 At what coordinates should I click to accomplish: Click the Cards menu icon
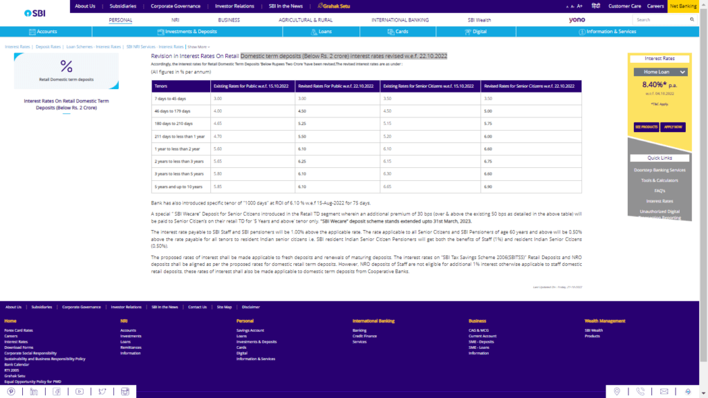click(391, 32)
